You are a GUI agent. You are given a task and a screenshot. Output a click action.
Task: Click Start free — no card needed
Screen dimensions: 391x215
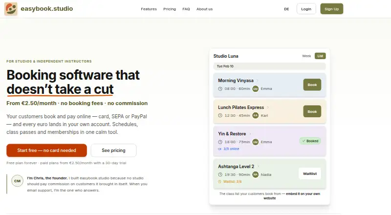tap(46, 150)
